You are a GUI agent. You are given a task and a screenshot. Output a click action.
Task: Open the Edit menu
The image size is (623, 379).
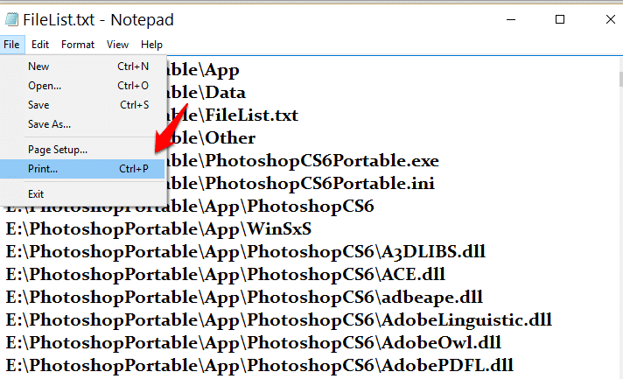pyautogui.click(x=40, y=45)
